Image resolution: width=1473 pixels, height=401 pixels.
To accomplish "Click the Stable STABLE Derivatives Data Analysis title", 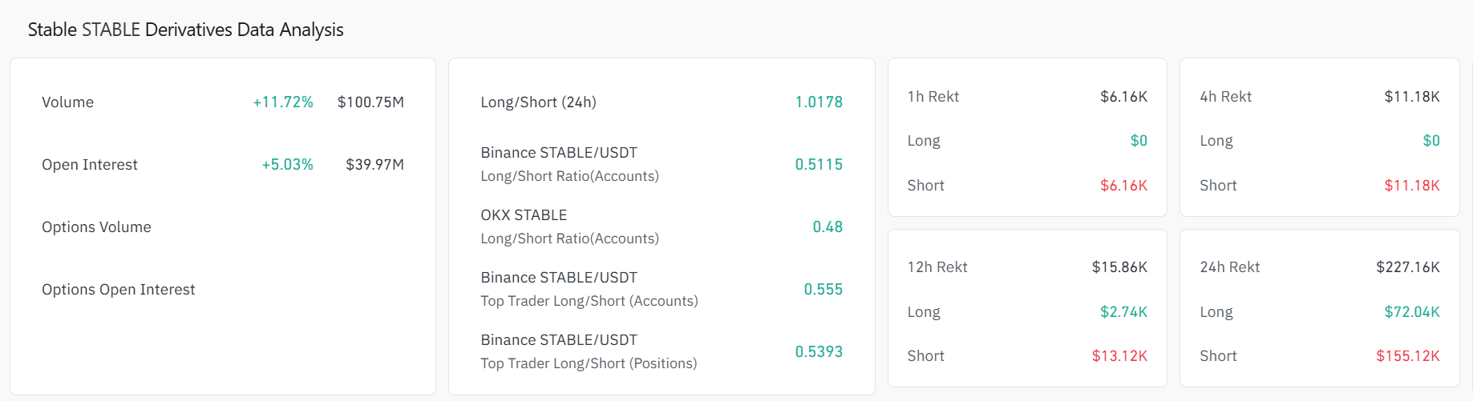I will [x=185, y=30].
